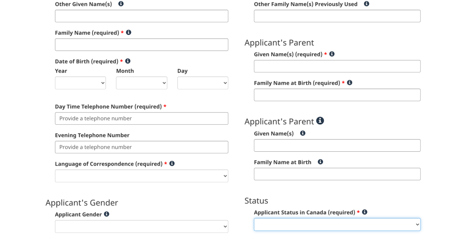Expand Applicant Status in Canada dropdown
The height and width of the screenshot is (237, 454).
337,224
